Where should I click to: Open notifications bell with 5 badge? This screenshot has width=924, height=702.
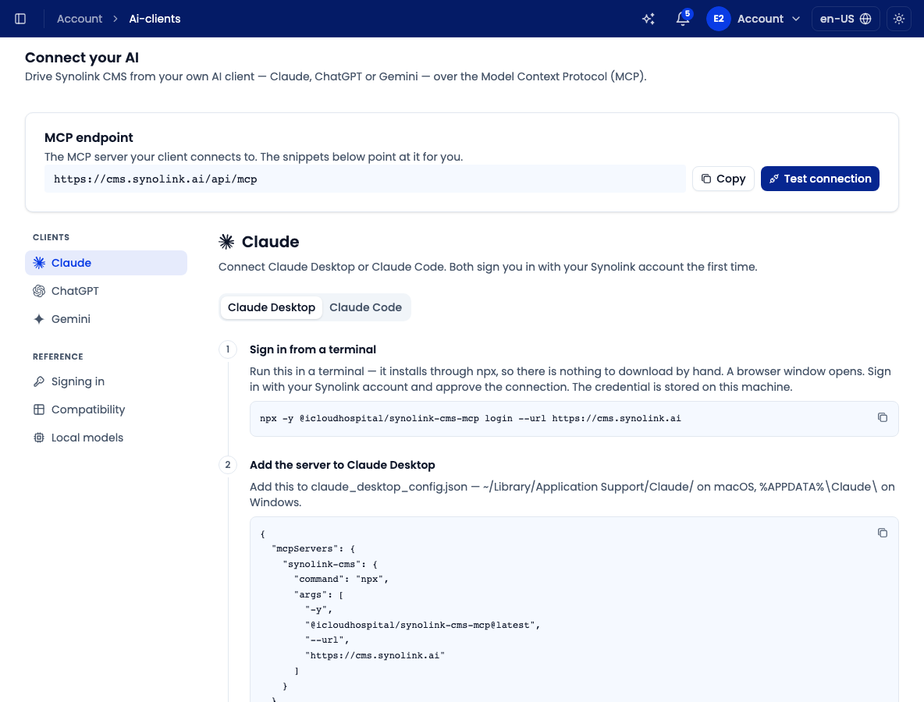[x=683, y=19]
